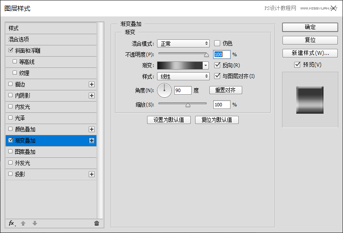Click the 缩放 scale slider handle
The height and width of the screenshot is (233, 343).
pos(188,105)
